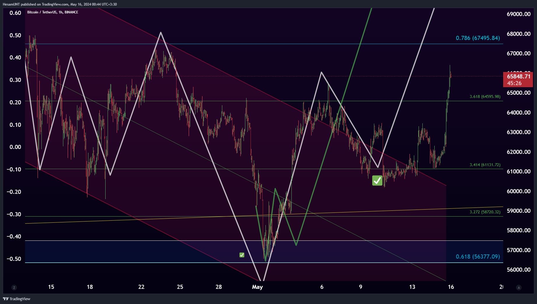This screenshot has height=304, width=537.
Task: Click the −0.20 left scale label
Action: tap(14, 192)
